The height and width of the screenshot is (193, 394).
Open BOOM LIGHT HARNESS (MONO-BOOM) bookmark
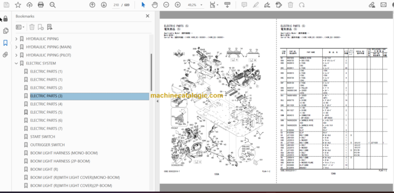pos(64,153)
